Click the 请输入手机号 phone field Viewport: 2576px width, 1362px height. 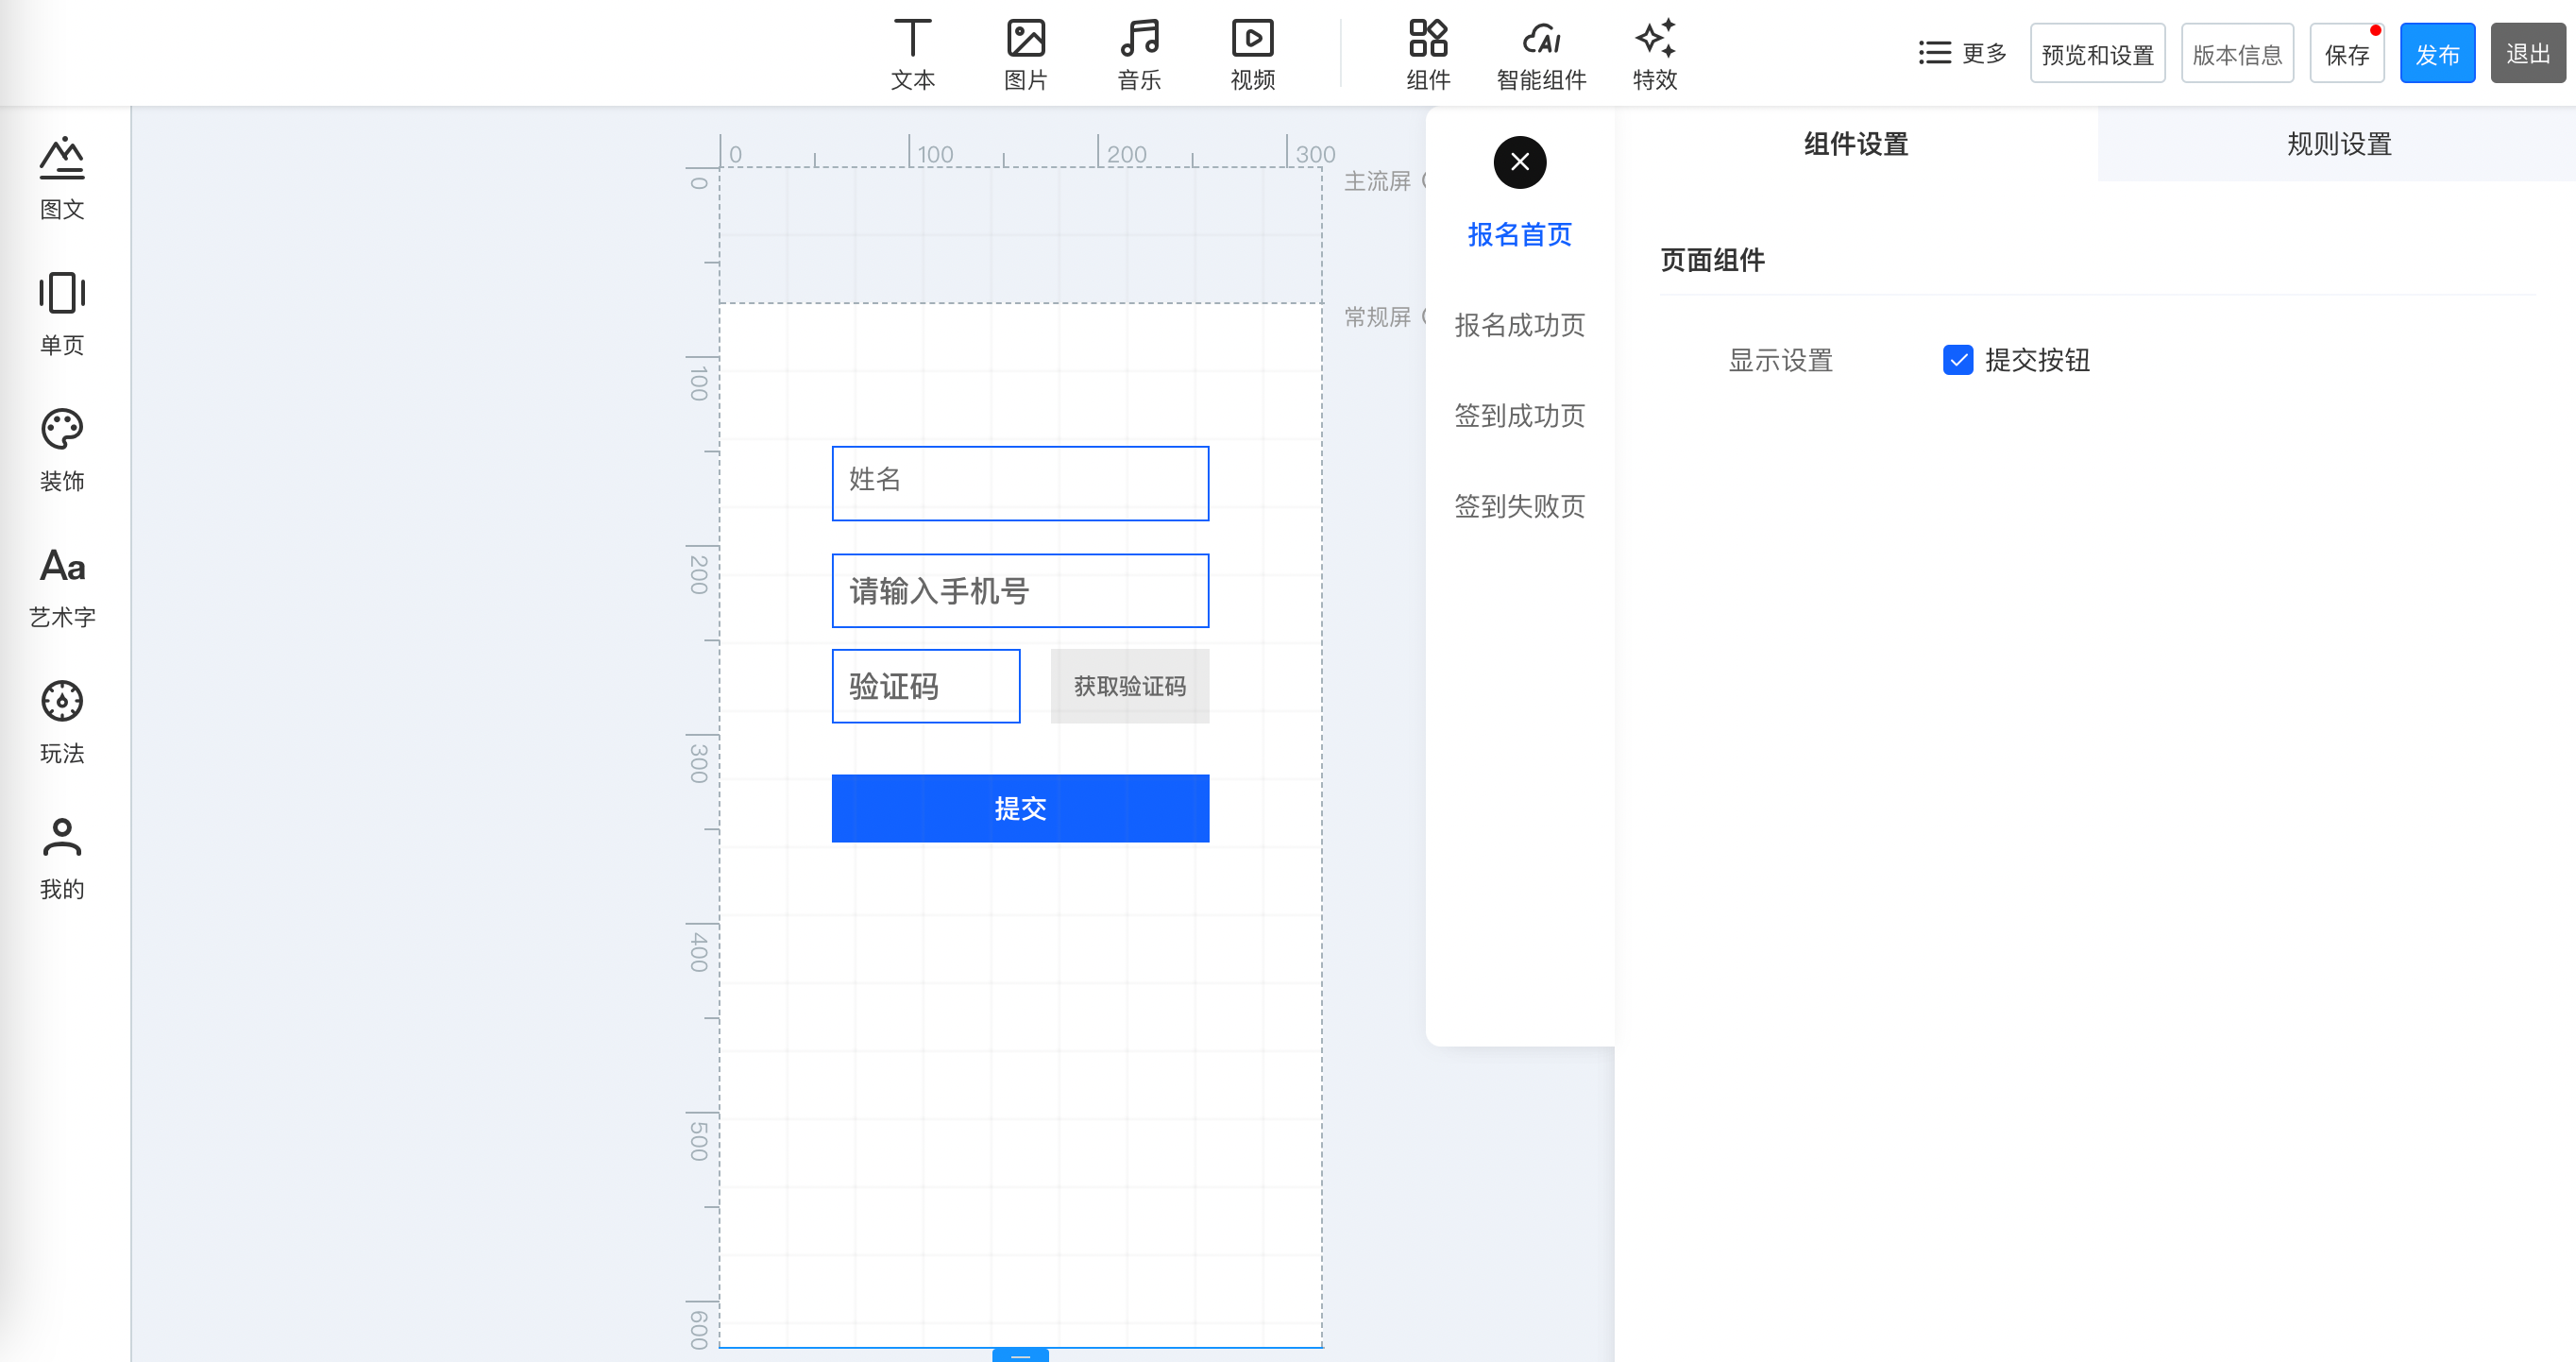pos(1020,591)
